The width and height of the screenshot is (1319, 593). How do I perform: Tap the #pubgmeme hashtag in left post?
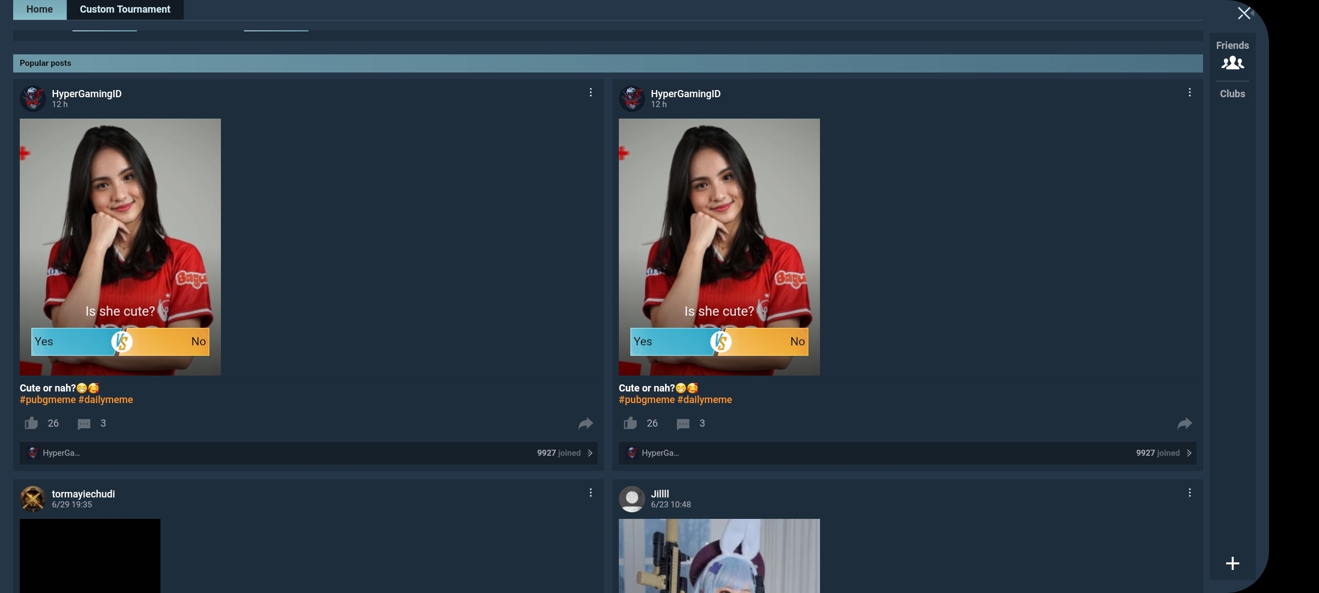click(48, 400)
